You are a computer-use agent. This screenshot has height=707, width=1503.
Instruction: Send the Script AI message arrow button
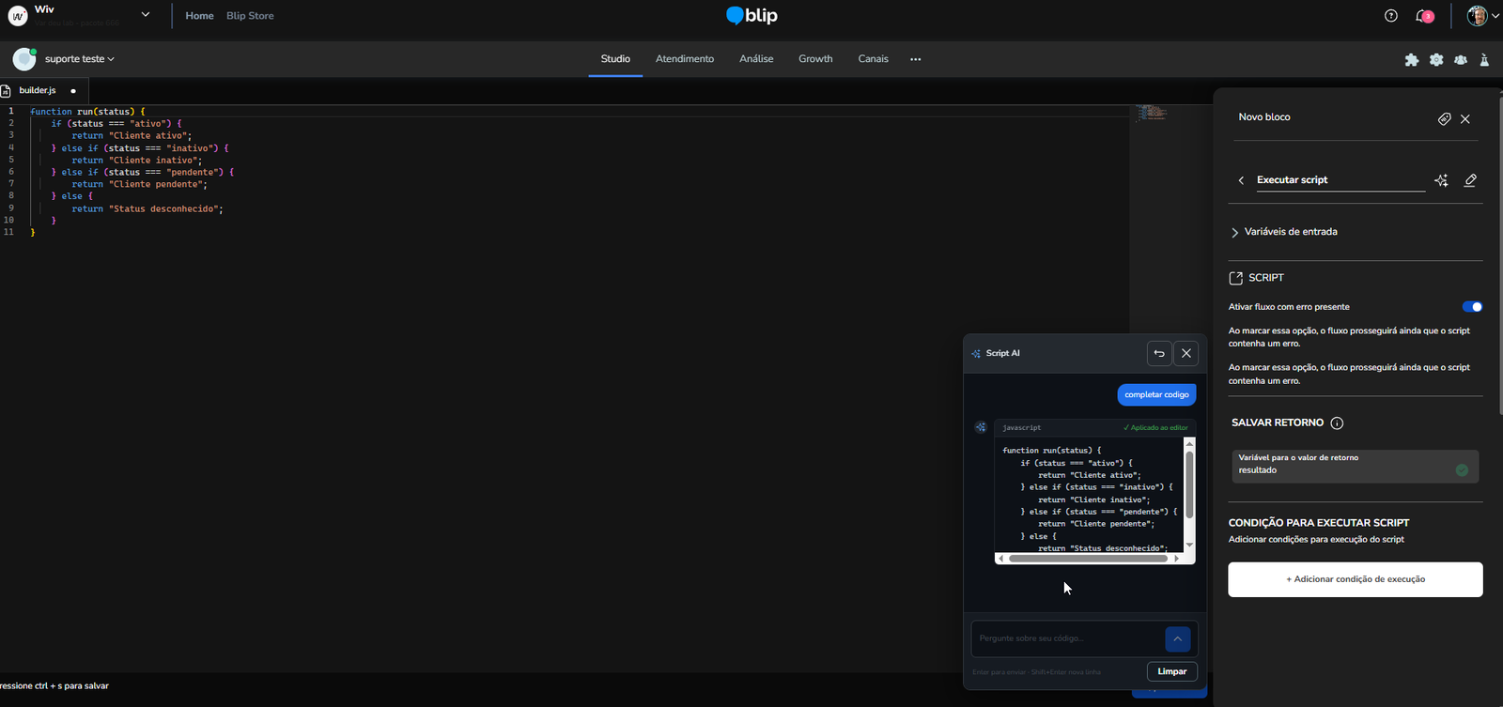coord(1177,638)
